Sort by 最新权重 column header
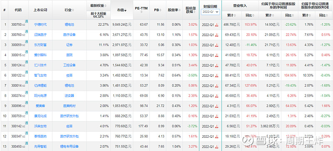 (98, 6)
